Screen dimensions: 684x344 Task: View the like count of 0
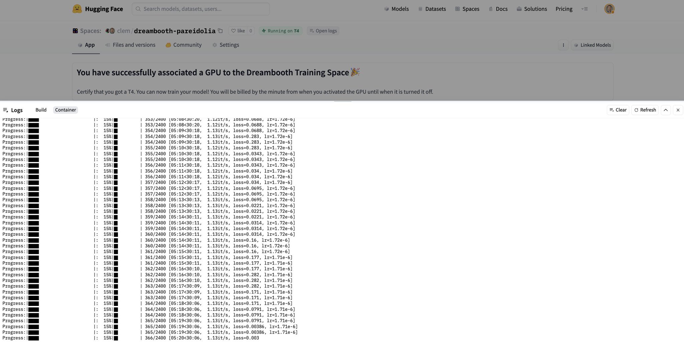tap(251, 31)
